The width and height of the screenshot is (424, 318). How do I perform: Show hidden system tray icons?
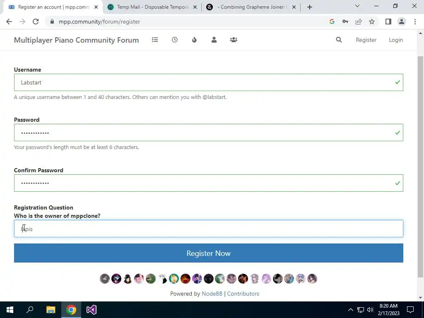[x=350, y=310]
